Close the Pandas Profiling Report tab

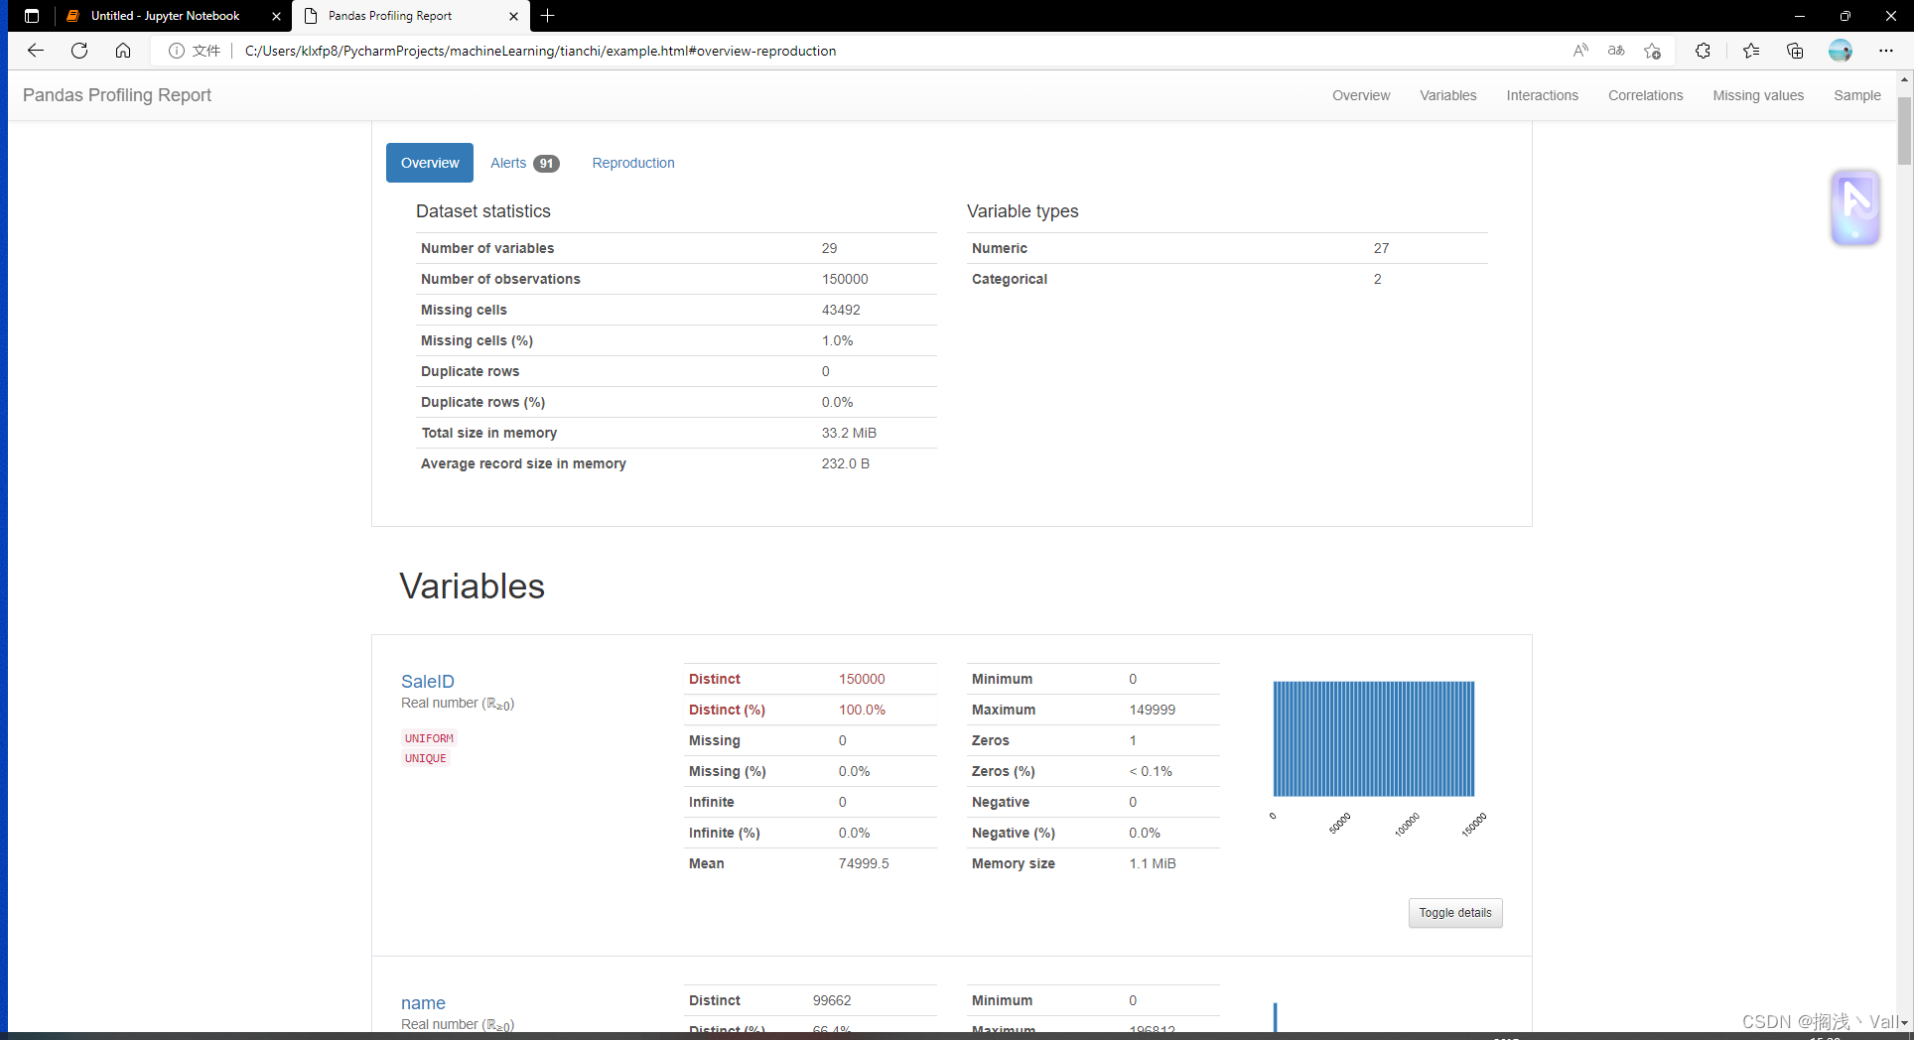pyautogui.click(x=513, y=16)
